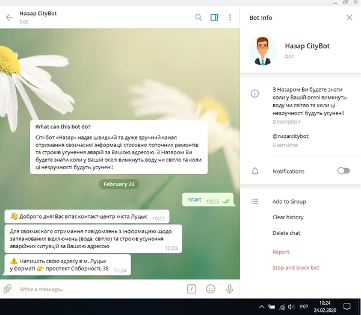361x315 pixels.
Task: Click the list icon beside Add to Group
Action: click(255, 201)
